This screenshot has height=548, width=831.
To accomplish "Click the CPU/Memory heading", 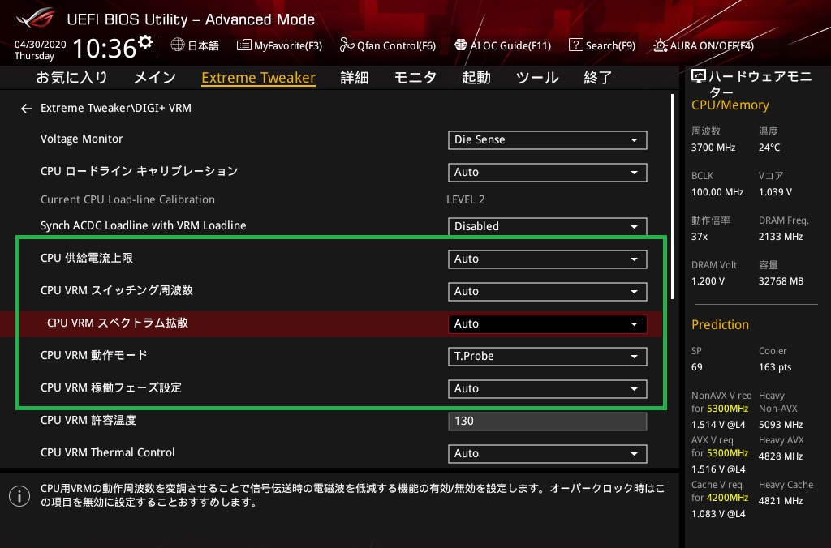I will [730, 105].
